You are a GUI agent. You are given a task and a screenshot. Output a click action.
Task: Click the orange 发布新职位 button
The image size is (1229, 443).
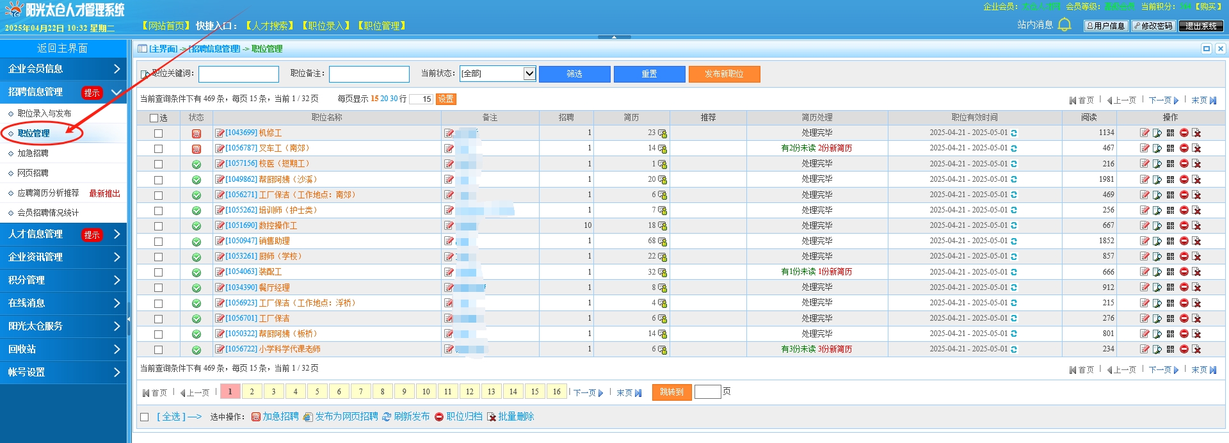click(x=724, y=74)
